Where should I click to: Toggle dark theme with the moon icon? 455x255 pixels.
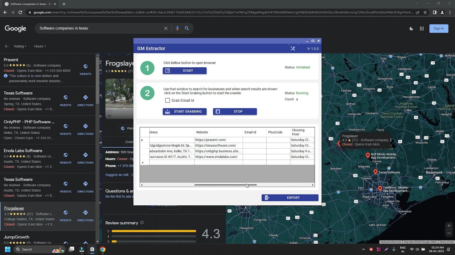coord(411,28)
